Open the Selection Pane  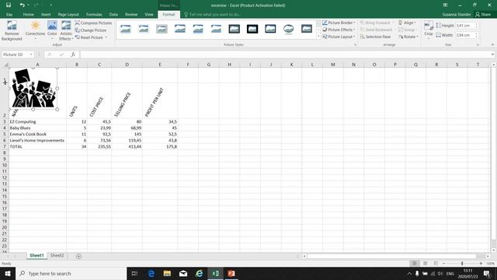coord(375,37)
